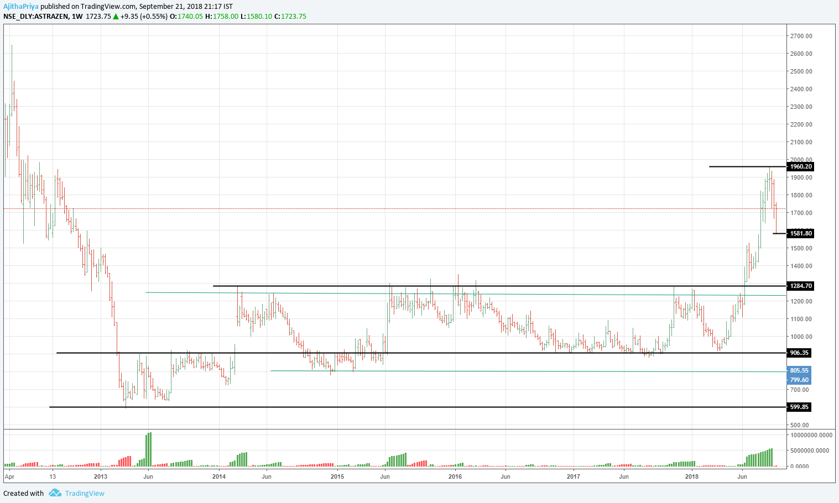Click the 2700.00 mark on price scale

tap(801, 36)
